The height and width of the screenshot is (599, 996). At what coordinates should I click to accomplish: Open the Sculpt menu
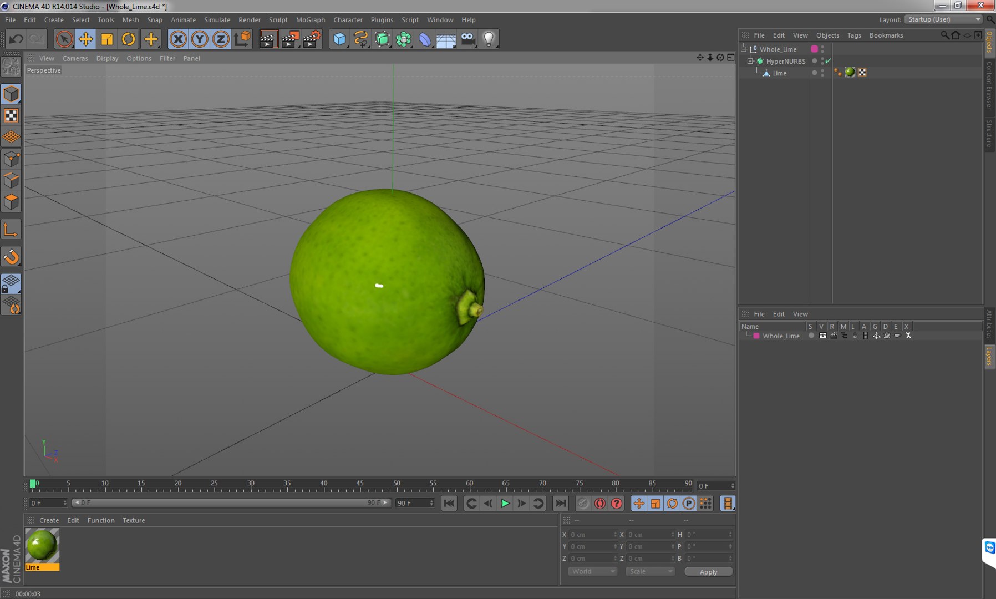278,20
